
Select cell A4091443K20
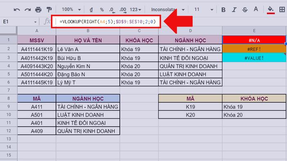(x=37, y=66)
